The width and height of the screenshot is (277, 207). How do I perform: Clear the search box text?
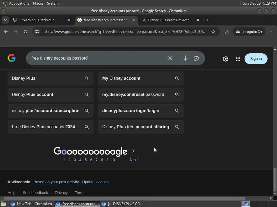170,58
